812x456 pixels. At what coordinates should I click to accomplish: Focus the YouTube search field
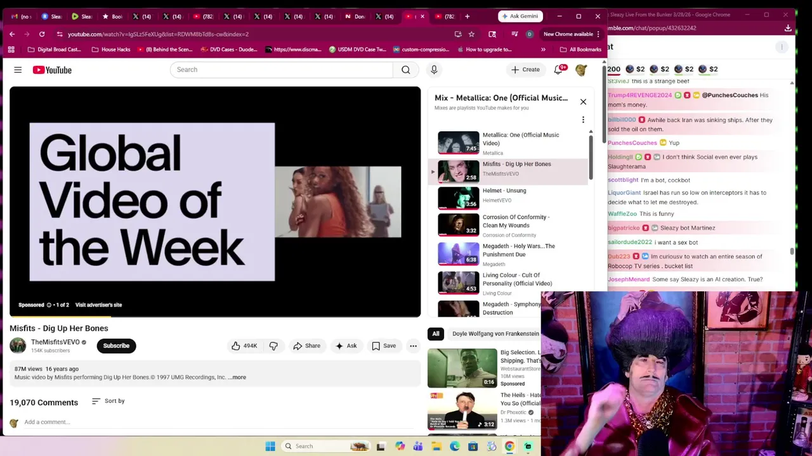(282, 70)
